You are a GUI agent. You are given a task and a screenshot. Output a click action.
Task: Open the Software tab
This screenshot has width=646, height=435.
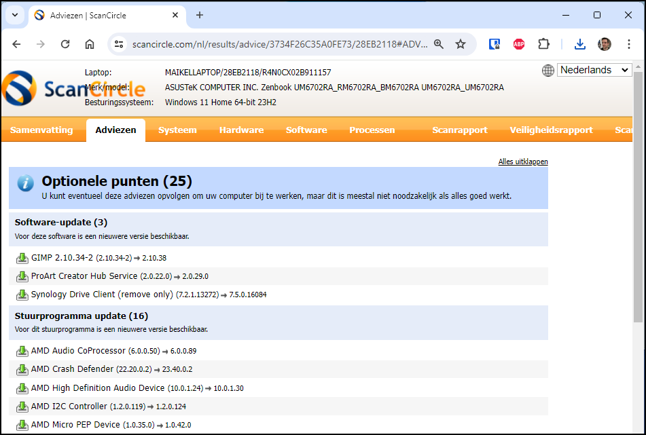coord(306,130)
